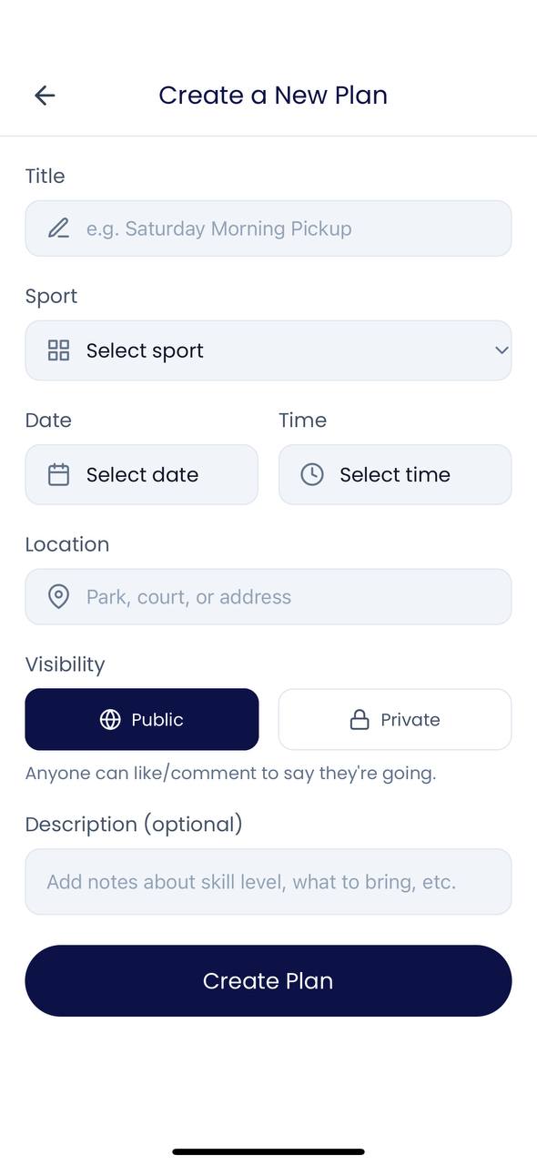Screen dimensions: 537x1165
Task: Click the Description notes text area
Action: [268, 881]
